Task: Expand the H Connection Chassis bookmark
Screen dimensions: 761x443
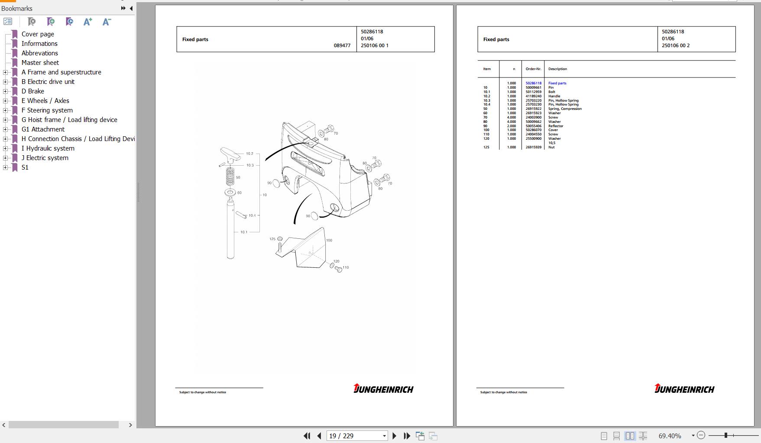Action: tap(5, 139)
